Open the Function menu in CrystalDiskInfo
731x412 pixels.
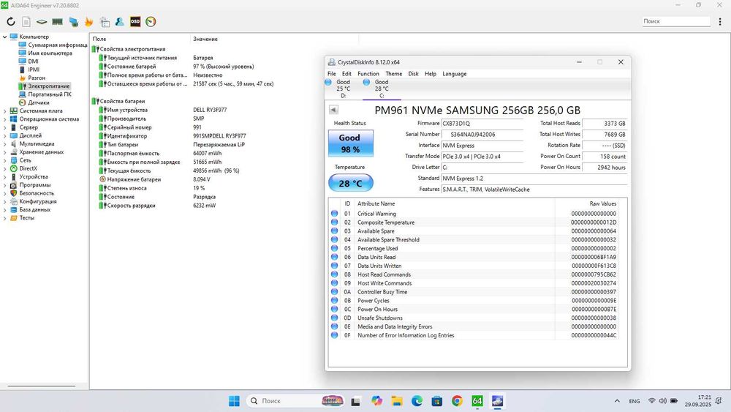368,74
